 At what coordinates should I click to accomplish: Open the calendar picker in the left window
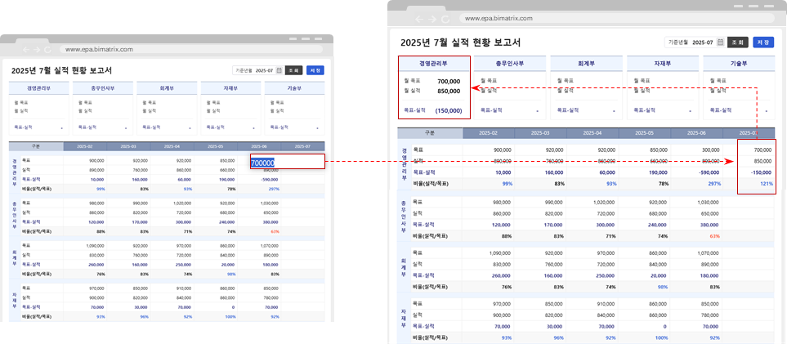279,70
